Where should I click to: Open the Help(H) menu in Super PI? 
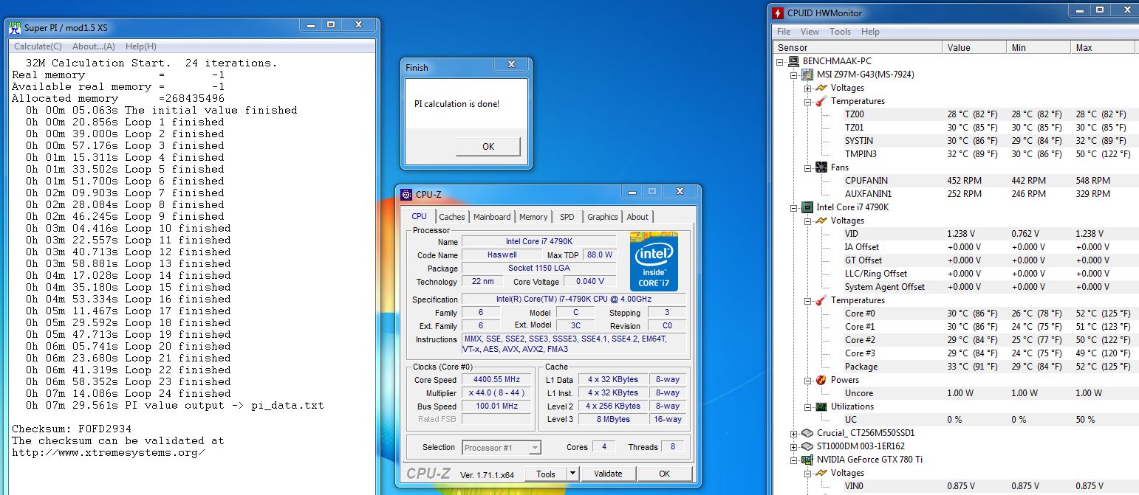(x=141, y=46)
